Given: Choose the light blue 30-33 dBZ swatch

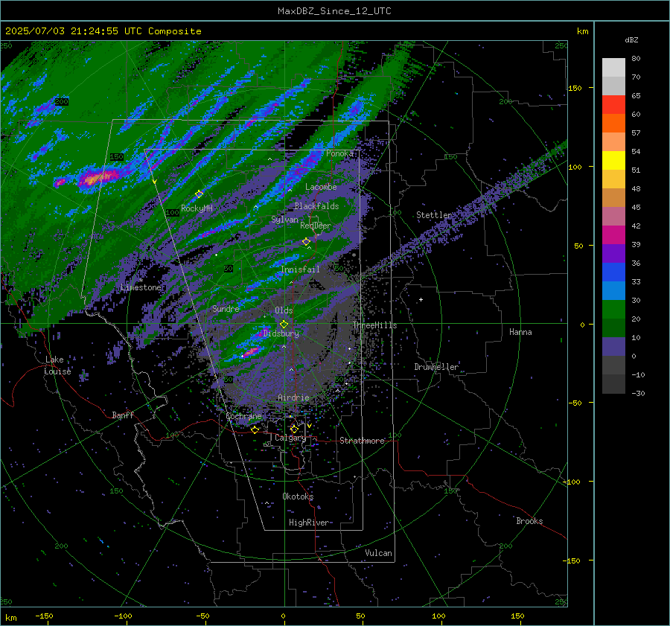Looking at the screenshot, I should point(613,291).
